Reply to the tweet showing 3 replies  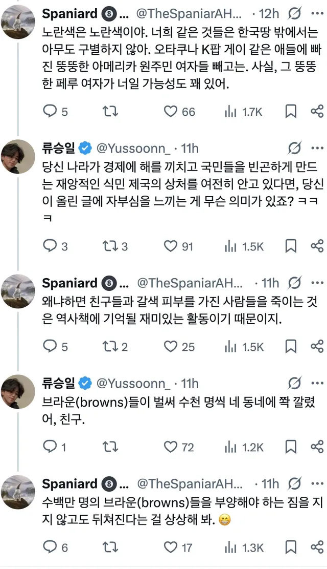[x=50, y=246]
